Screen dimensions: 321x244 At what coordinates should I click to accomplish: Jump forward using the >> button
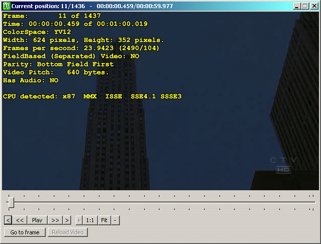coord(55,220)
